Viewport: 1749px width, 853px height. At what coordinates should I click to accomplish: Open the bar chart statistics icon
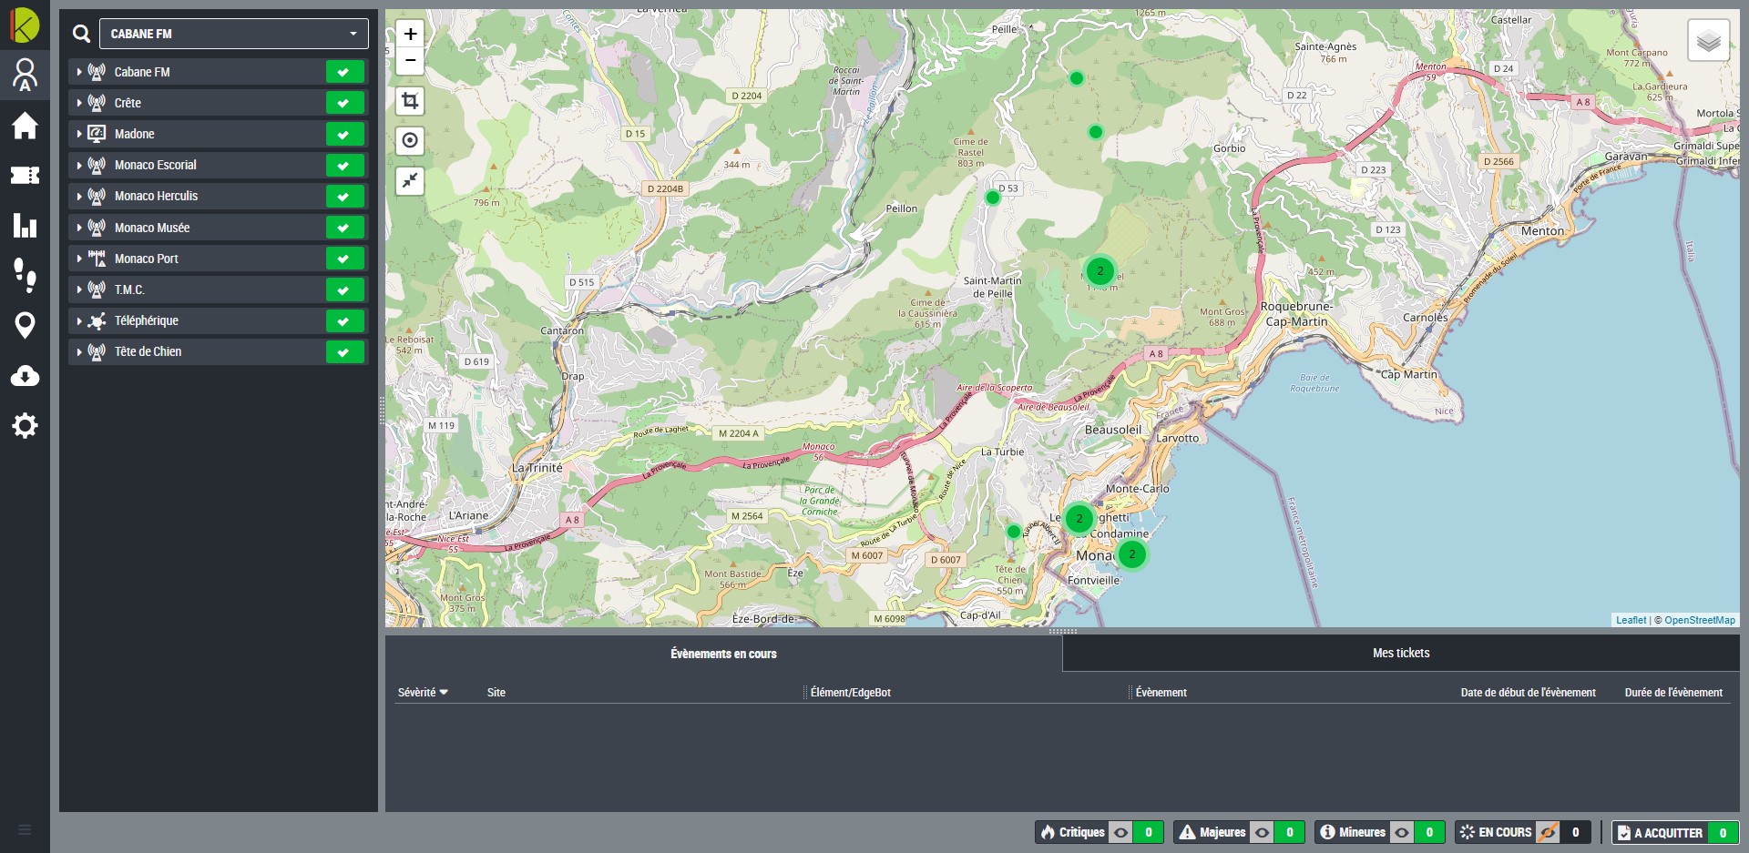[x=25, y=225]
